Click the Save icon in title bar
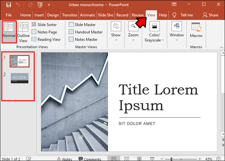 click(x=9, y=5)
